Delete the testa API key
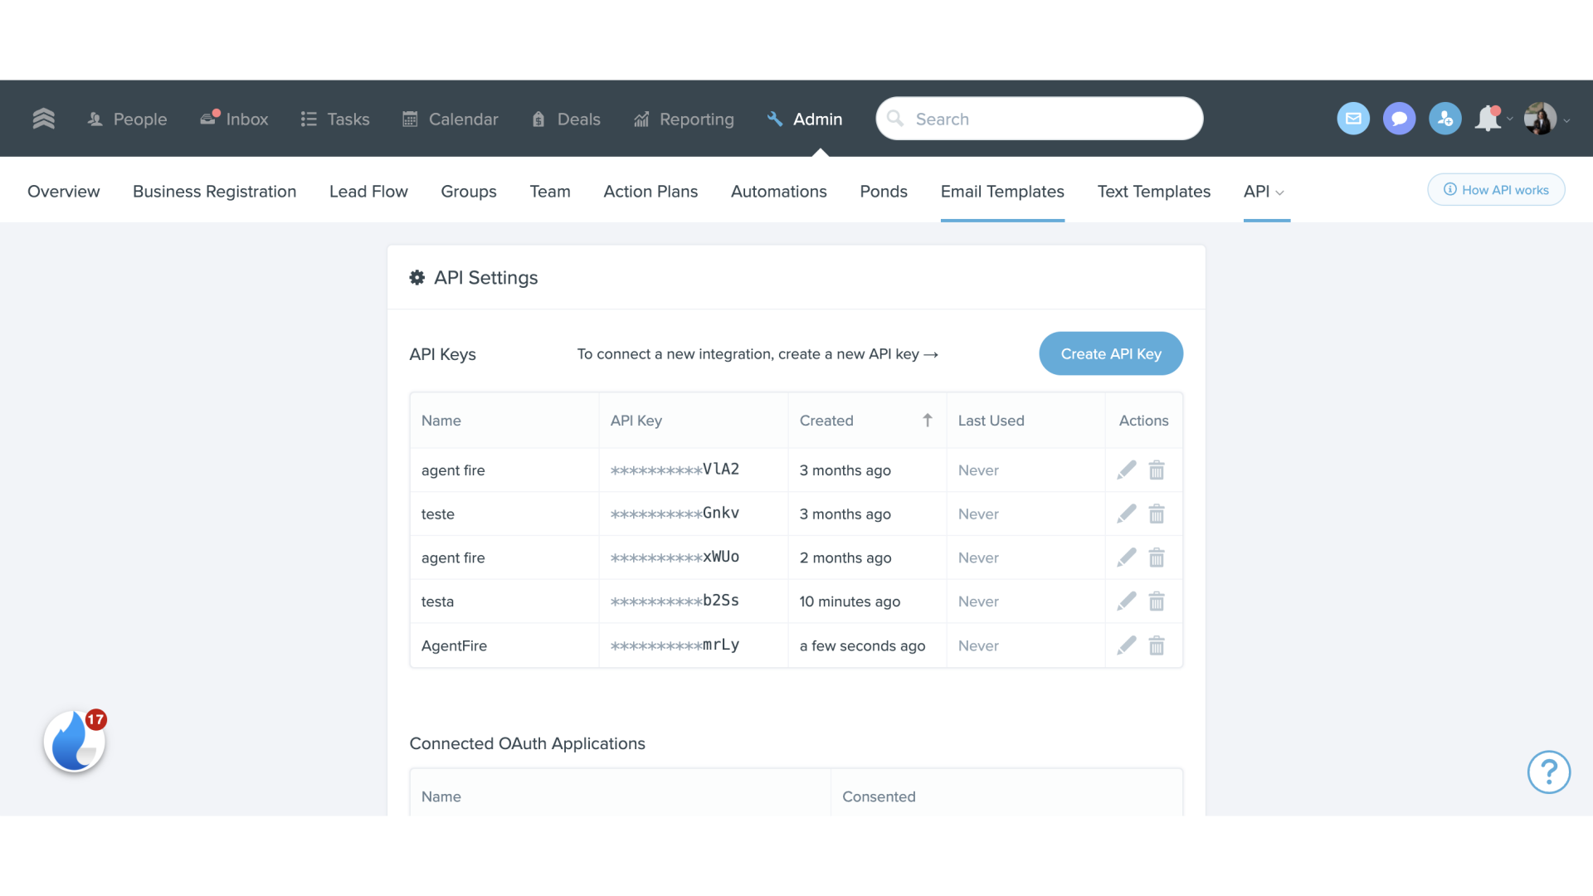 point(1157,601)
